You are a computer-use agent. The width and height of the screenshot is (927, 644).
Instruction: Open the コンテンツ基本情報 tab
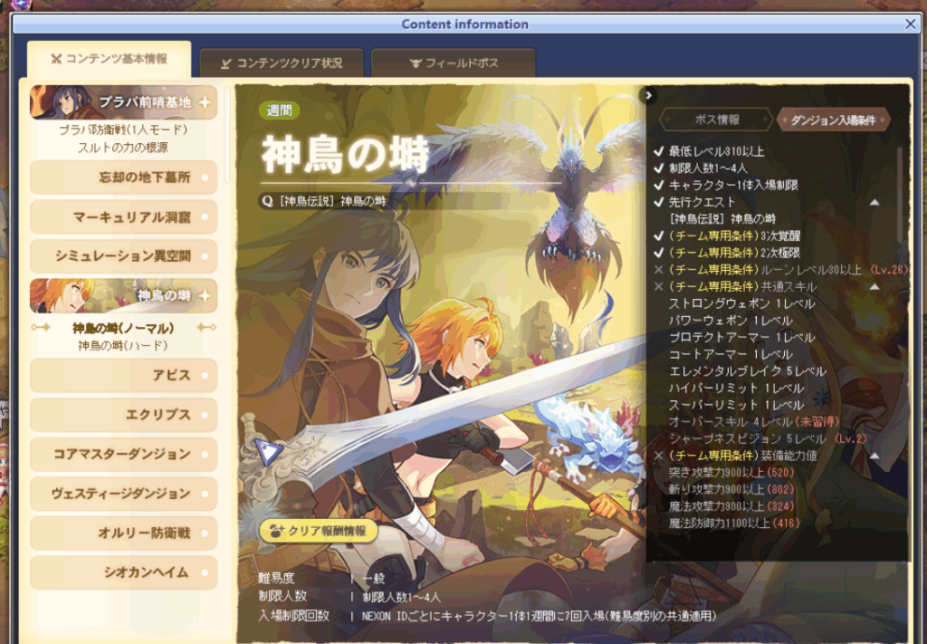click(x=109, y=59)
